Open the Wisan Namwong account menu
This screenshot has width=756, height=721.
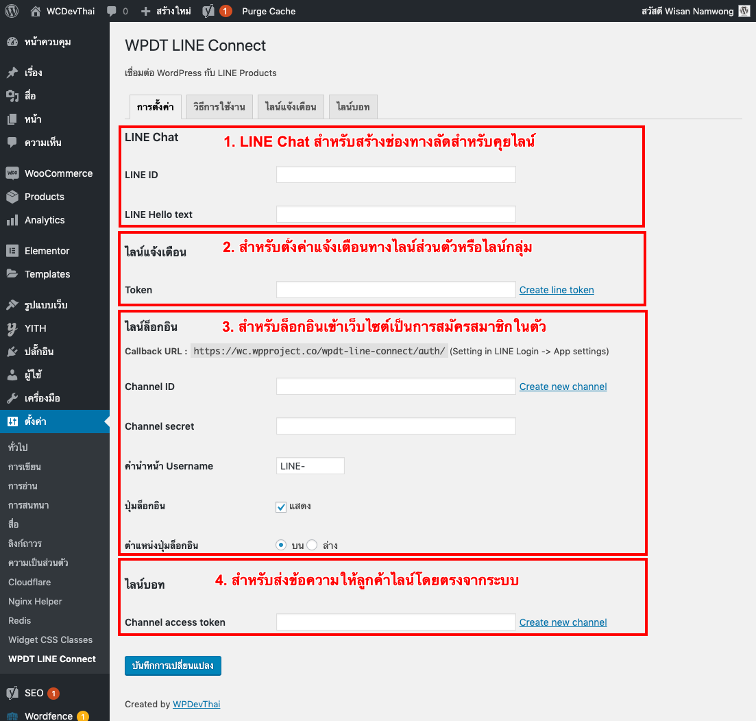[692, 11]
